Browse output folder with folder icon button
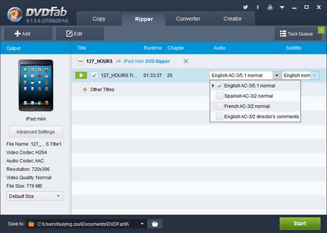The image size is (327, 233). [x=155, y=224]
